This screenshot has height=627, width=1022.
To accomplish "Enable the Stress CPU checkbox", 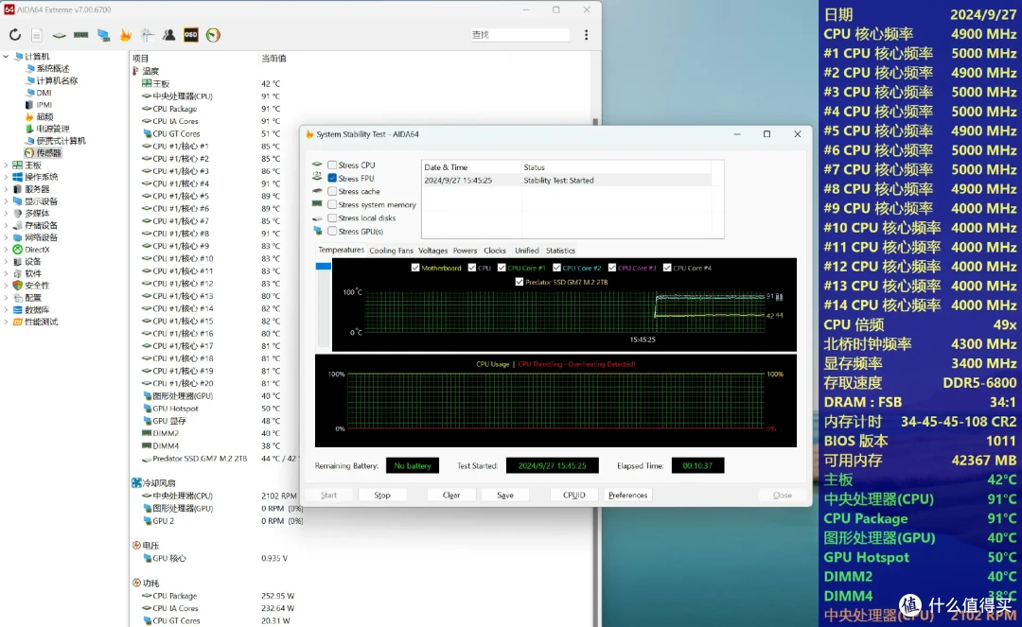I will [x=332, y=165].
